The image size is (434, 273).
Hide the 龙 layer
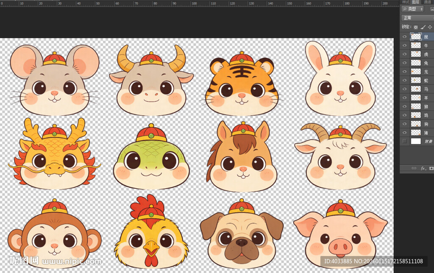pyautogui.click(x=405, y=72)
